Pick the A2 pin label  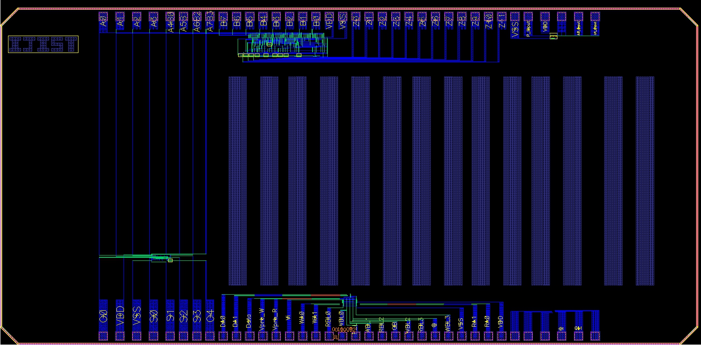tap(137, 21)
